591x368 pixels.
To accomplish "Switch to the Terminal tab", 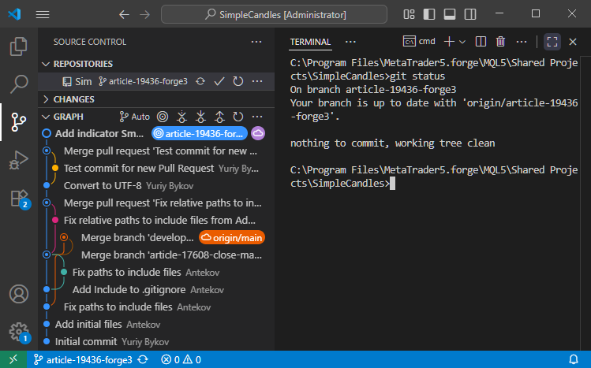I will point(310,42).
